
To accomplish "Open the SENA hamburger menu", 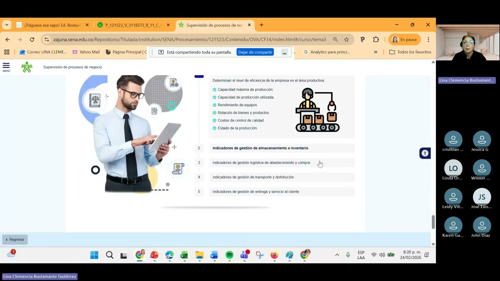I will (x=6, y=67).
